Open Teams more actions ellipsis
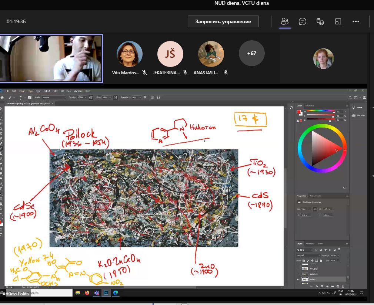 point(355,21)
